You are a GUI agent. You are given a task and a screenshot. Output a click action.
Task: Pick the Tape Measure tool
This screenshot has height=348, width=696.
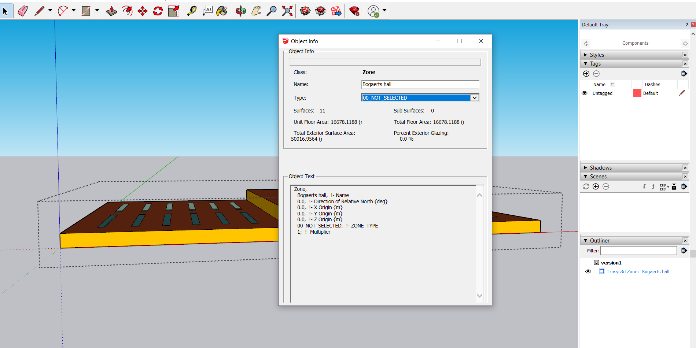pyautogui.click(x=192, y=11)
